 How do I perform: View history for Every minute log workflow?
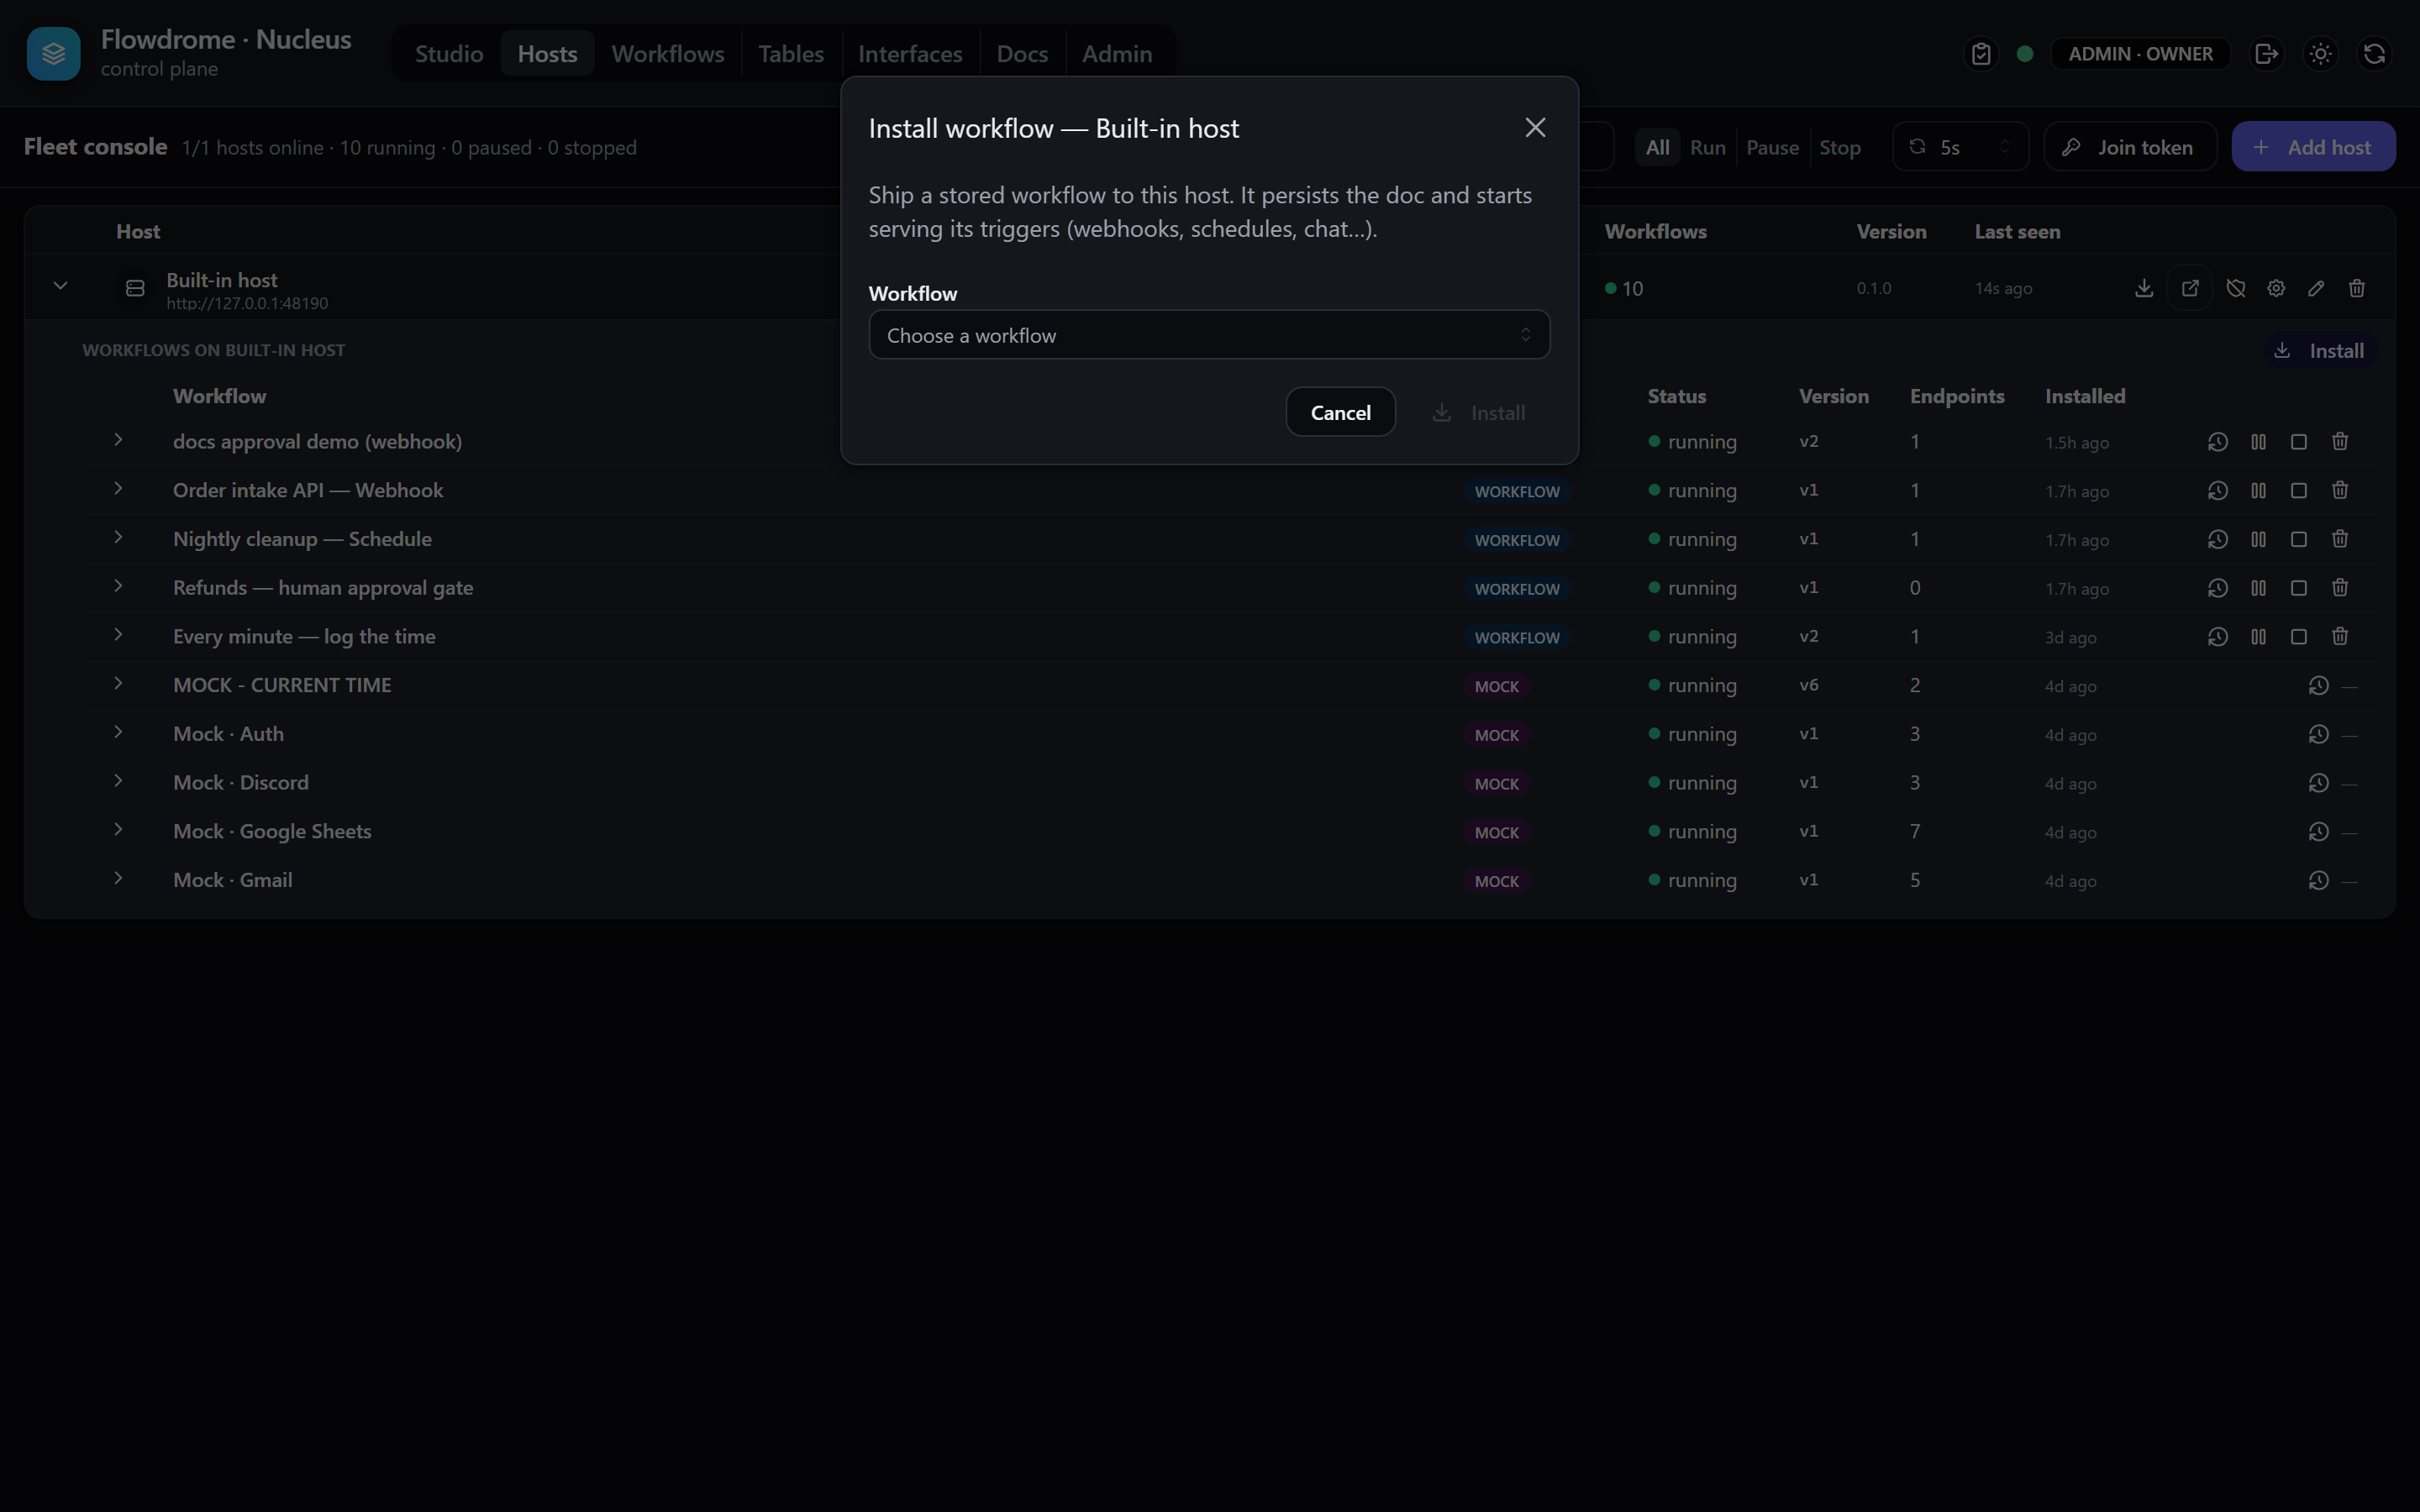click(x=2218, y=637)
